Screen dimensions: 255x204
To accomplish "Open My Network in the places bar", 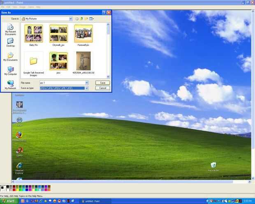I will pos(10,85).
